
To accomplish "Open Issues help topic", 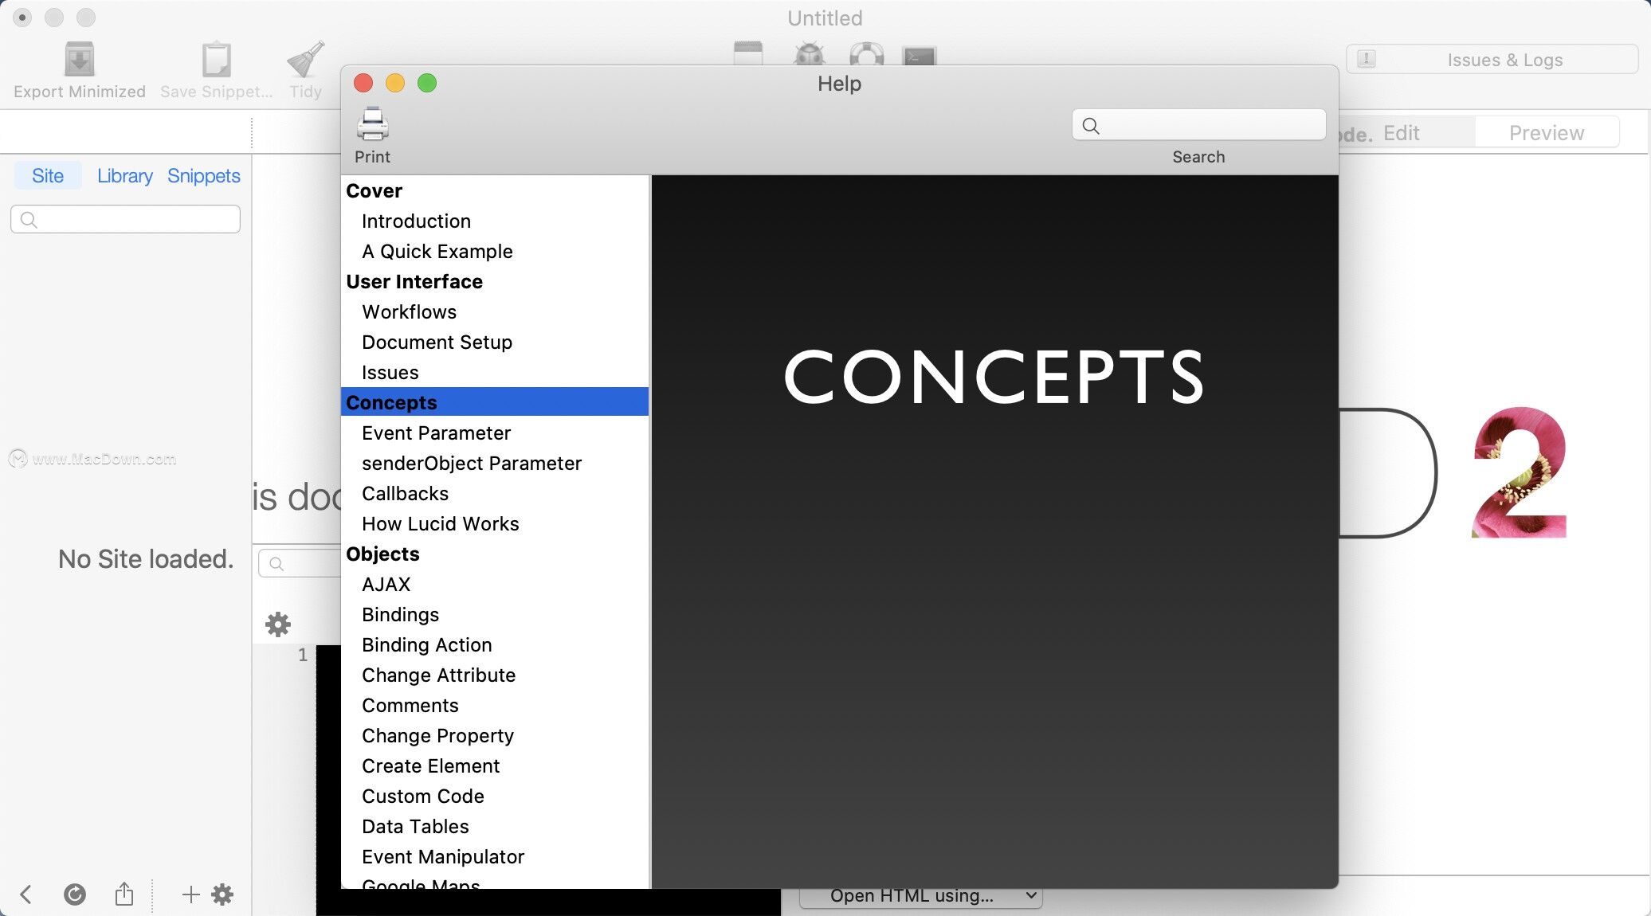I will pyautogui.click(x=390, y=372).
